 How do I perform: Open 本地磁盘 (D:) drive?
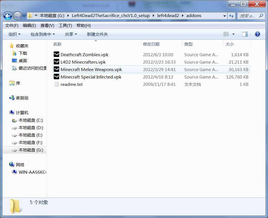31,128
